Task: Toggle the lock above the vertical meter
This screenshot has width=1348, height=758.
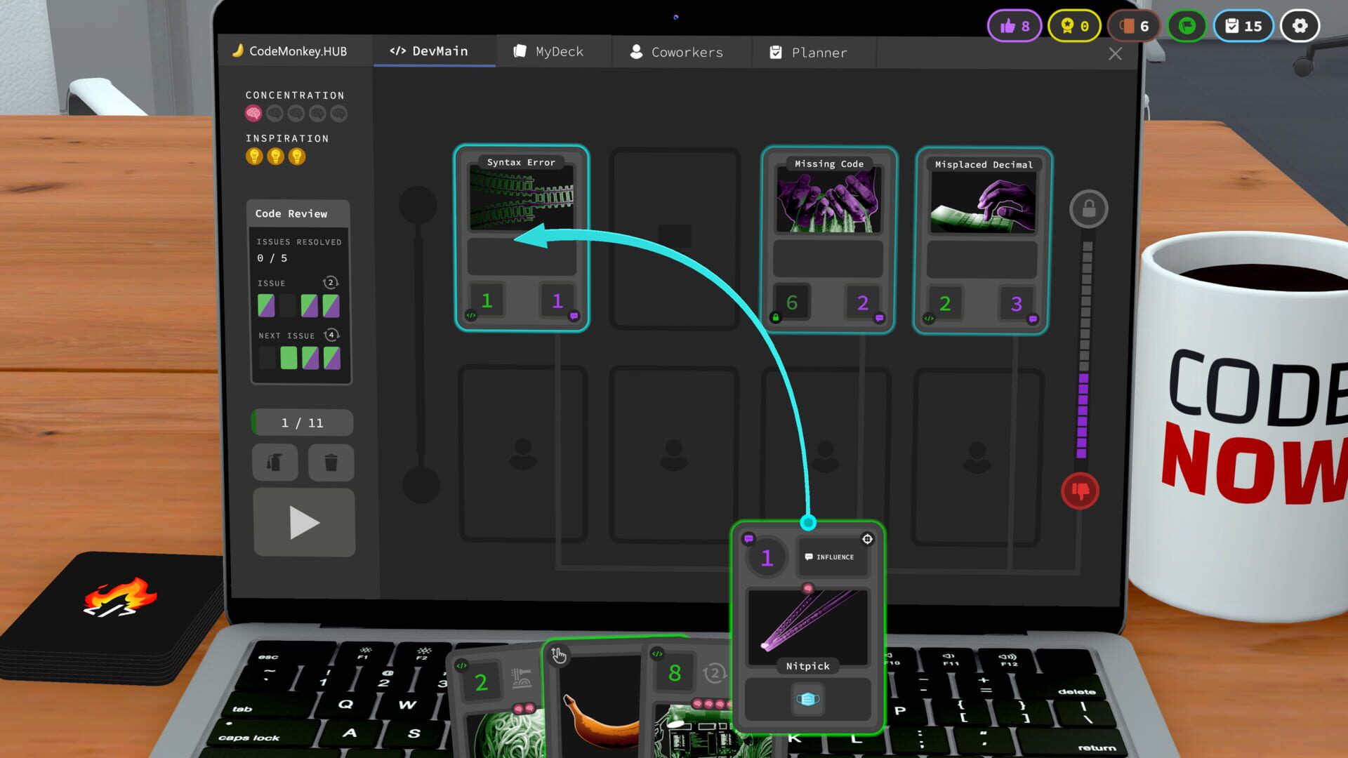Action: (x=1088, y=209)
